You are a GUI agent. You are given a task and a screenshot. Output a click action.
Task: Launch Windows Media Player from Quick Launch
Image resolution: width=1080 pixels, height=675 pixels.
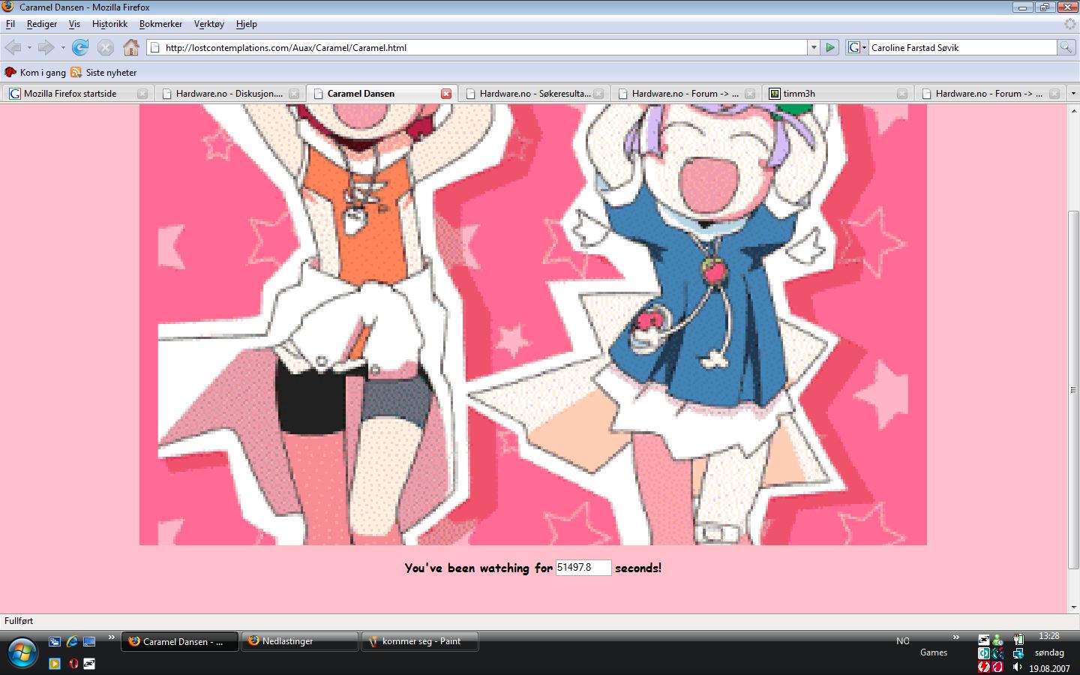(54, 664)
